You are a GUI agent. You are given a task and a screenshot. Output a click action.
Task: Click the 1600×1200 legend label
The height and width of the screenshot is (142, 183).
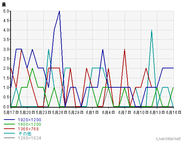30,124
